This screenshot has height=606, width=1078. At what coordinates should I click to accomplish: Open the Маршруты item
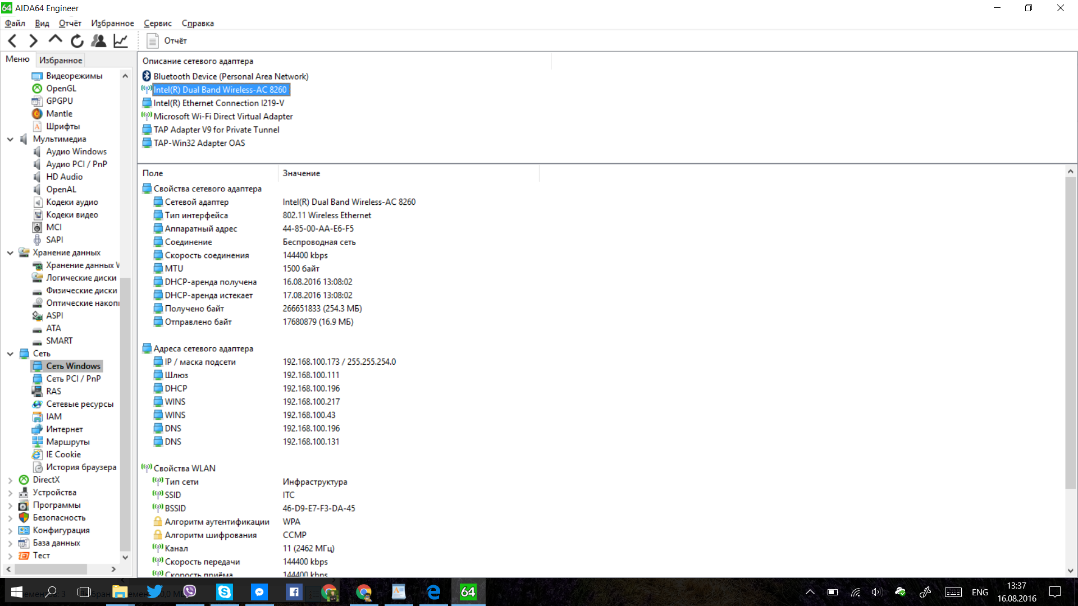pyautogui.click(x=67, y=442)
